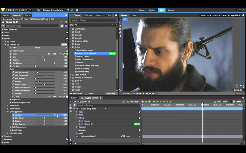Click the save icon beside Green Screen Tutorial
Viewport: 246px width, 153px height.
44,10
